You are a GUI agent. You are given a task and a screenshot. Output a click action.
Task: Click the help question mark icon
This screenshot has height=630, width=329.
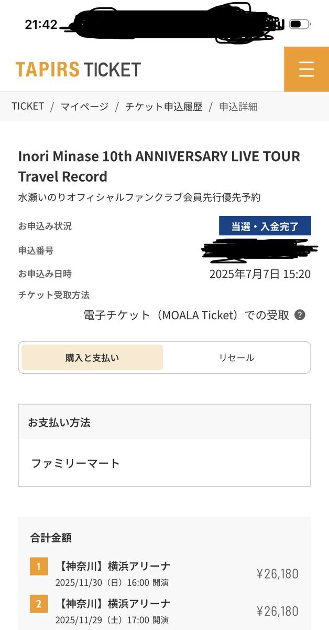(x=300, y=315)
